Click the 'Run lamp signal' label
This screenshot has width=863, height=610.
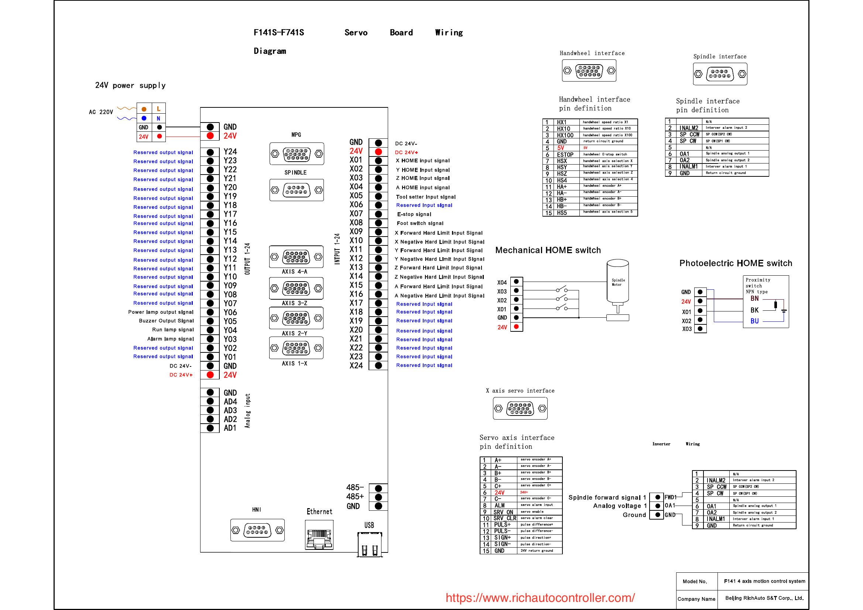coord(173,330)
